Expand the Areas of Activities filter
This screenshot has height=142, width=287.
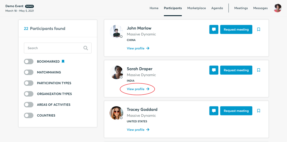click(x=29, y=105)
